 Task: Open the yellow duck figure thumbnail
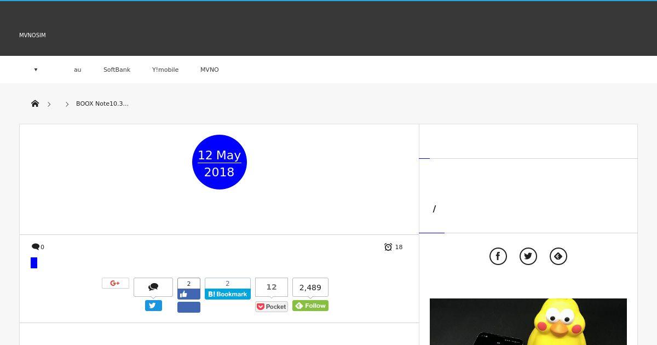coord(528,321)
